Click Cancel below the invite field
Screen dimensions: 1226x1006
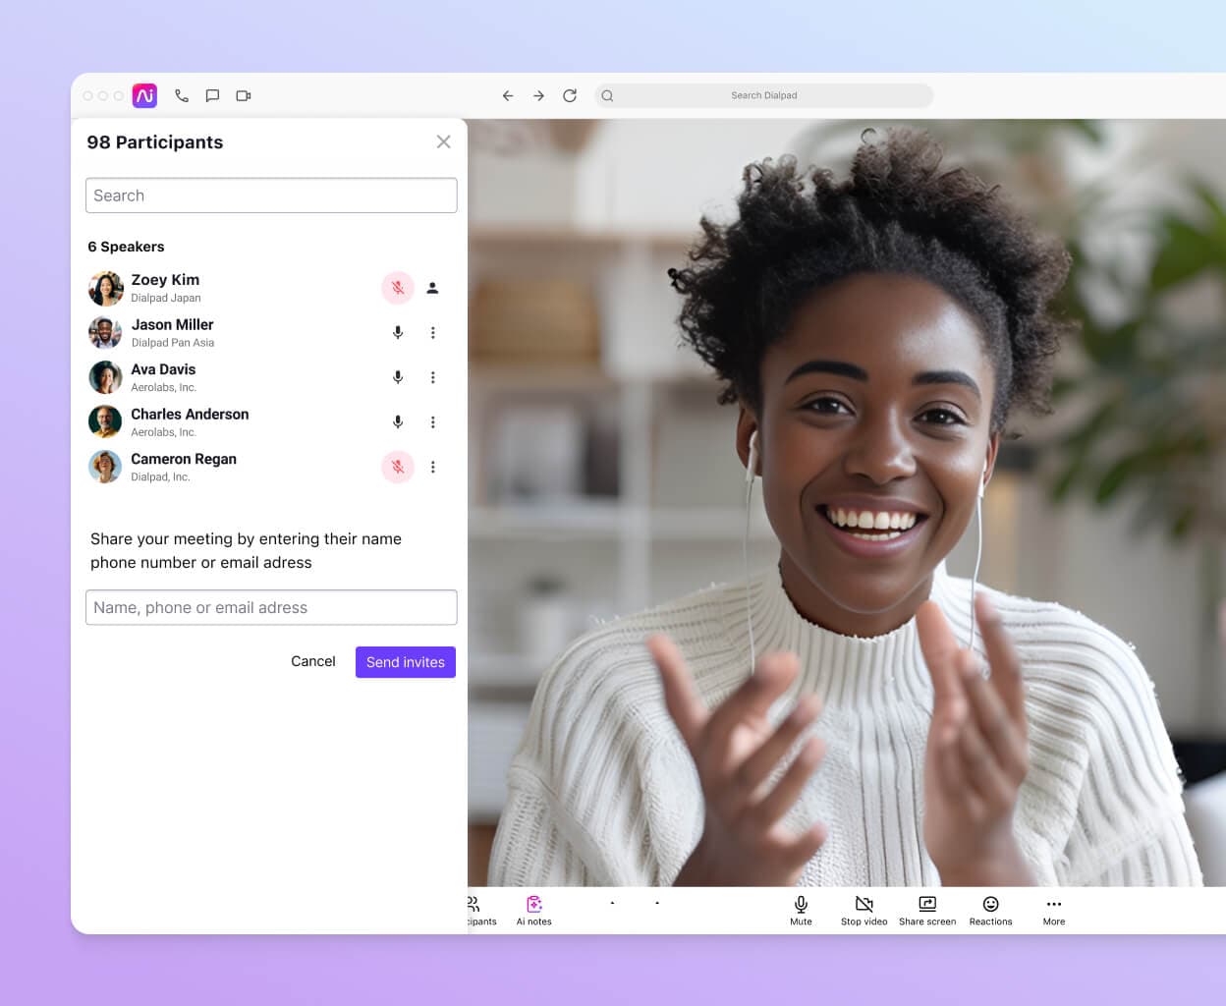312,661
